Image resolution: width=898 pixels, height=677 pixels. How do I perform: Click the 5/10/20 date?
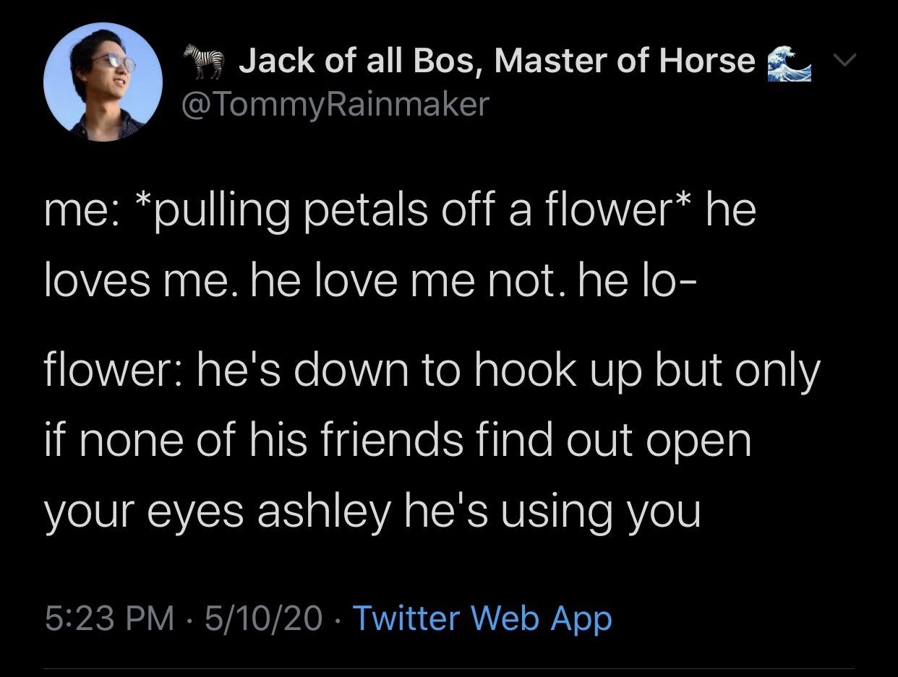tap(263, 618)
